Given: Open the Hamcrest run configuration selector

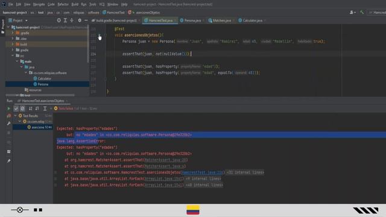Looking at the screenshot, I should 376,12.
